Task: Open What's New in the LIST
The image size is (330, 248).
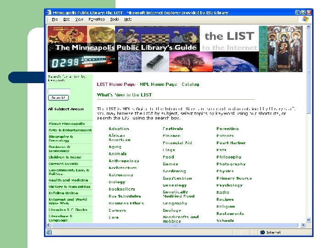Action: point(124,95)
